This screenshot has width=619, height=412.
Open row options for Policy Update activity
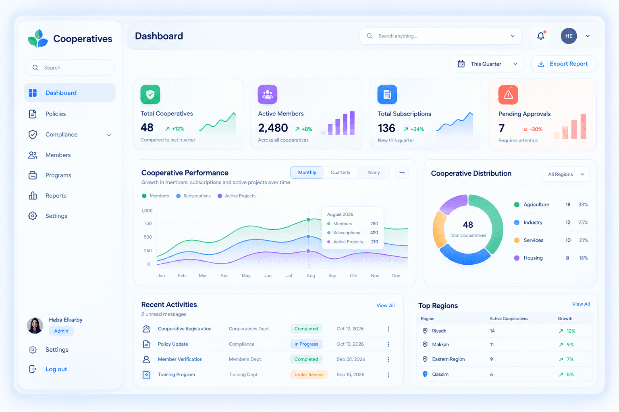click(x=388, y=344)
